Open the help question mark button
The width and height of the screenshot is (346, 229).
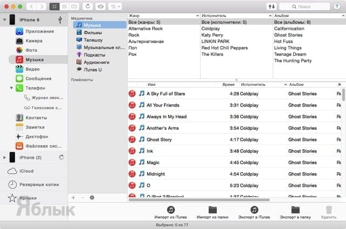point(337,6)
